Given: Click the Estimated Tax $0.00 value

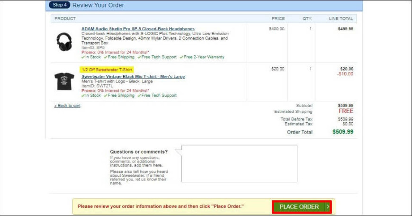Looking at the screenshot, I should (x=348, y=124).
